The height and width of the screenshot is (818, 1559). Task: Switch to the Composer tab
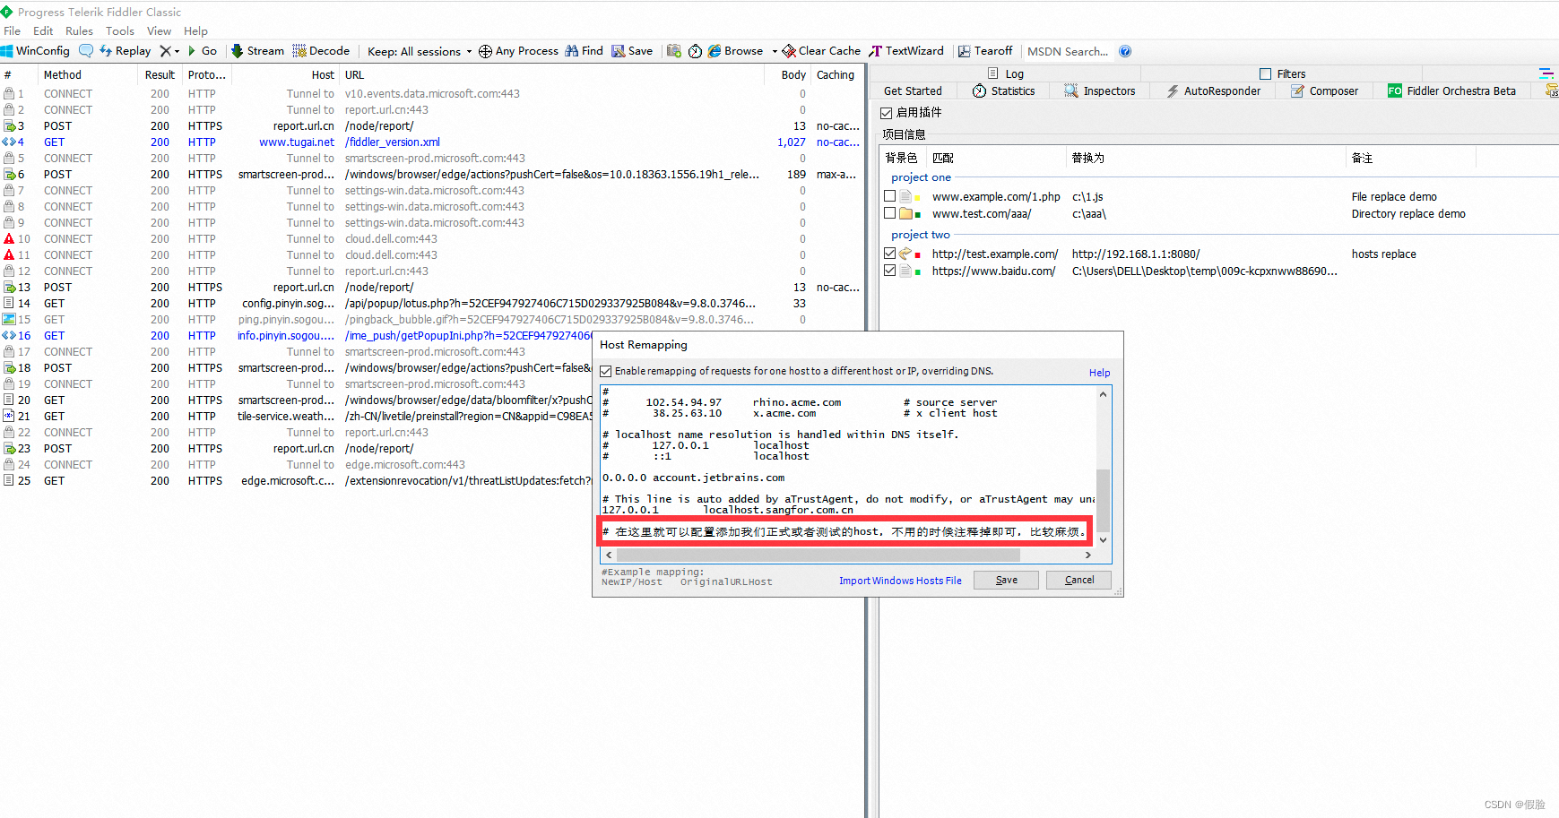tap(1324, 90)
